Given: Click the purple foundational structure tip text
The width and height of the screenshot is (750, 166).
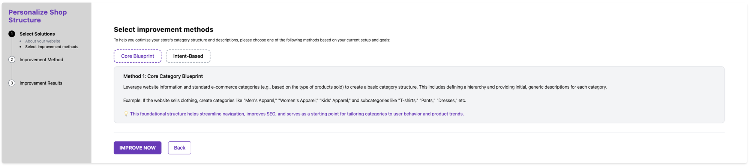Looking at the screenshot, I should (x=297, y=114).
